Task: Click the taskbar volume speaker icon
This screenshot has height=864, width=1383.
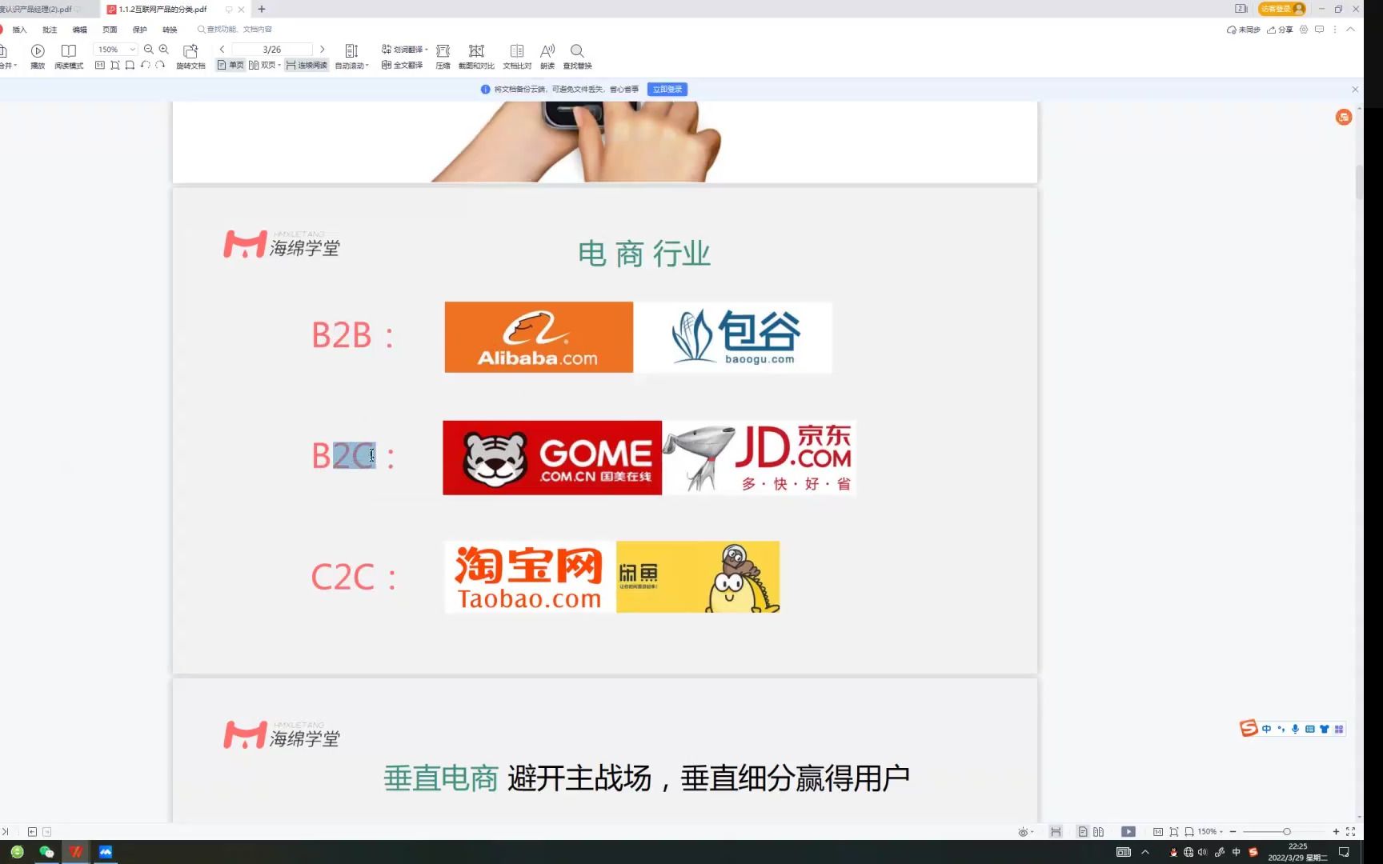Action: click(x=1202, y=852)
